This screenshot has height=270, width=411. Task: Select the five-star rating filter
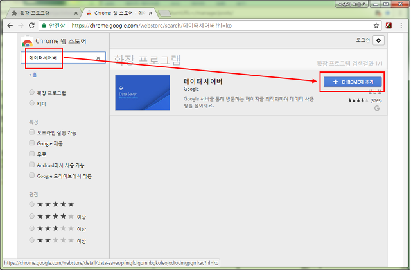pyautogui.click(x=31, y=204)
